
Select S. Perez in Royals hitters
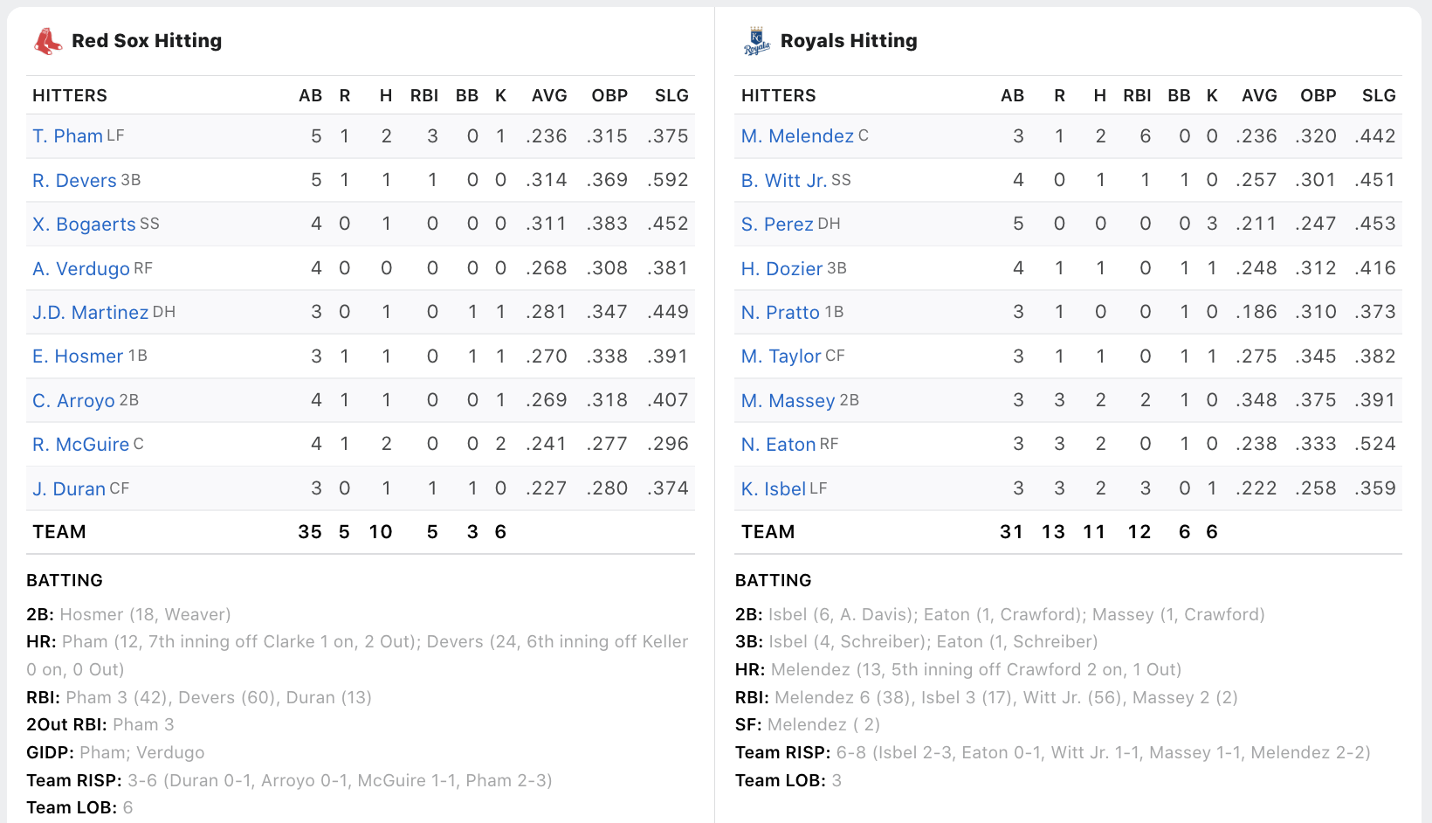[777, 225]
